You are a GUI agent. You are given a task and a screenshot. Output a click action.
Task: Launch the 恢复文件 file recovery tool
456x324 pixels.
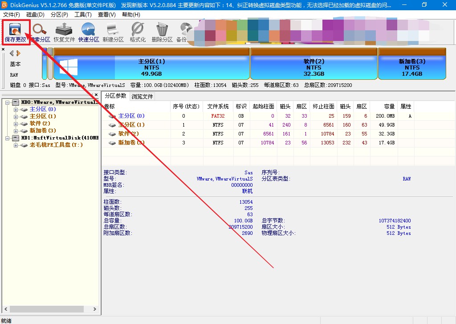tap(64, 33)
